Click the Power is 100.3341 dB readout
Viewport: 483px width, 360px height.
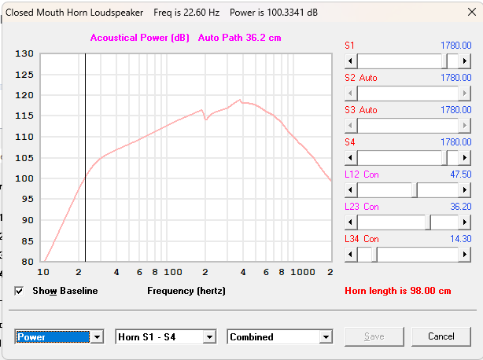[274, 13]
